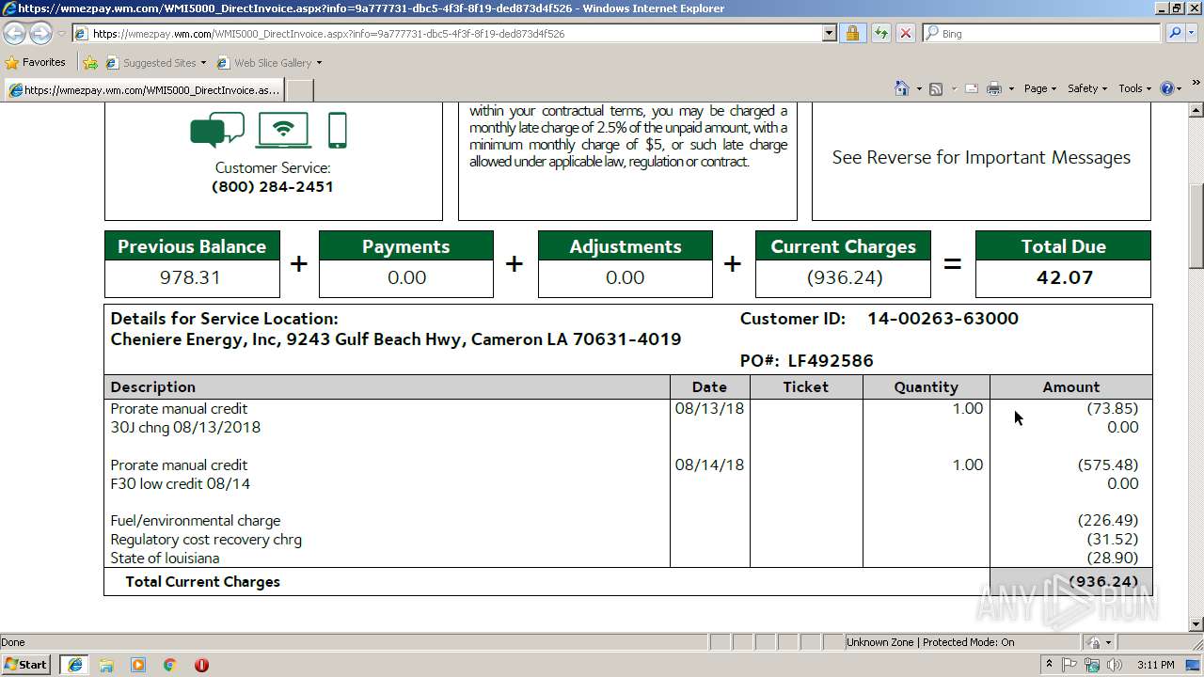This screenshot has height=677, width=1204.
Task: Open a new blank tab
Action: [x=299, y=90]
